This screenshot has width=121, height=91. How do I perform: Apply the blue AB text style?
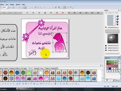(94, 79)
